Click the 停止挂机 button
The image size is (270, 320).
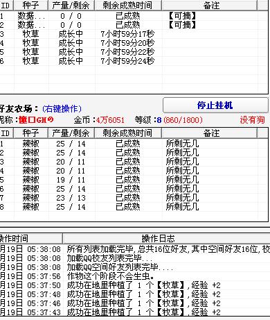[215, 106]
